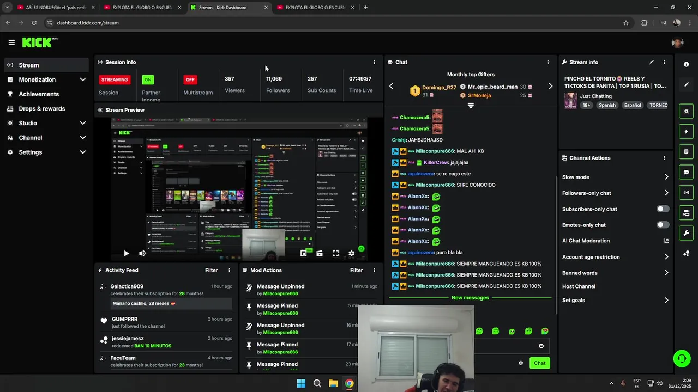Enable picture-in-picture on stream preview

(304, 253)
